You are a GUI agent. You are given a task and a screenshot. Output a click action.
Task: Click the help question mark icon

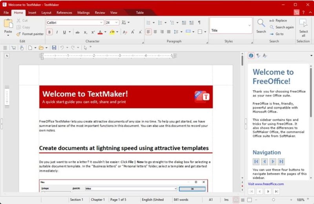[x=303, y=13]
